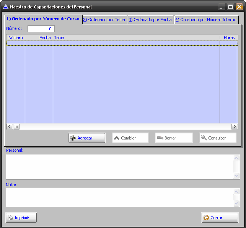Click the plus icon on Agregar button
Viewport: 246px width, 228px height.
point(73,138)
